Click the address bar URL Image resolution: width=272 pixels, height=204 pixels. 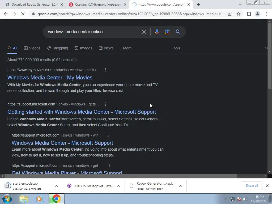click(130, 14)
